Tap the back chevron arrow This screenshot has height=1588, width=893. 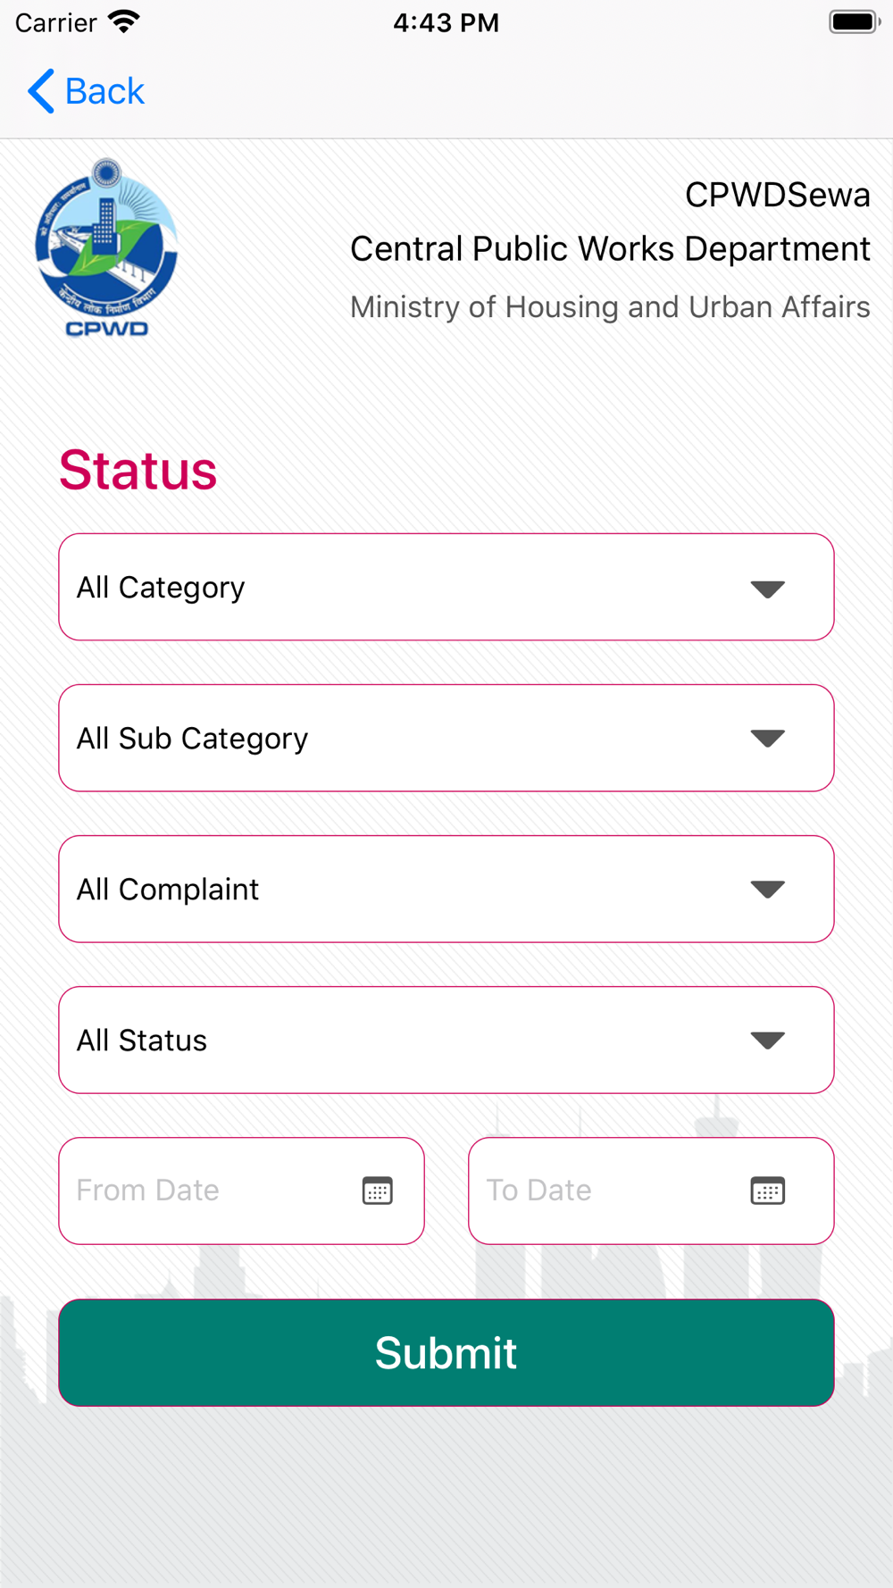point(41,91)
